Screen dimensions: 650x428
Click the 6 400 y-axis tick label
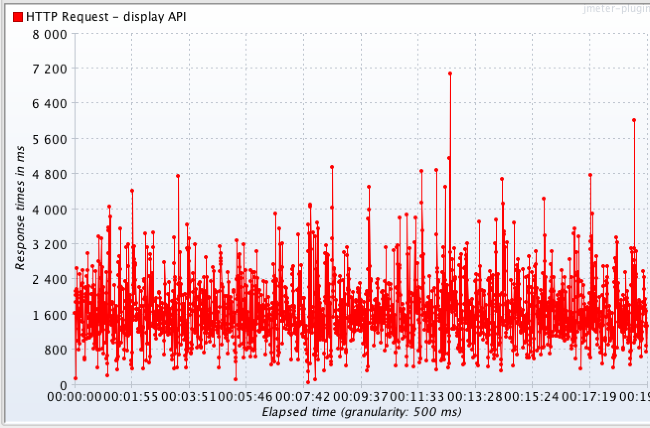[49, 104]
